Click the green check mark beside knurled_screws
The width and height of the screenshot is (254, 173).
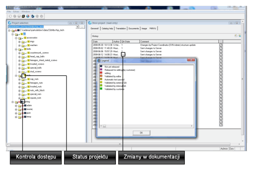(x=26, y=64)
